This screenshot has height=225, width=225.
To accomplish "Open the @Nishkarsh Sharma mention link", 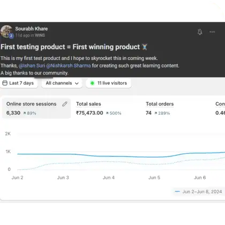I will click(69, 66).
